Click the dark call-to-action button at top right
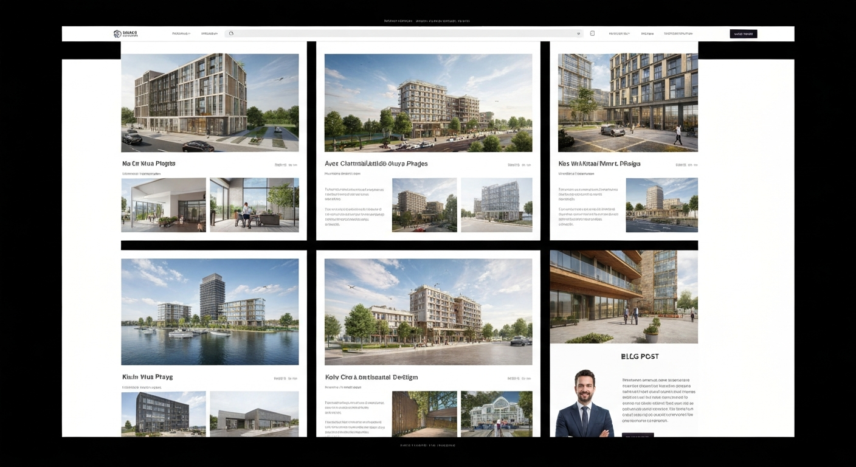 coord(743,33)
